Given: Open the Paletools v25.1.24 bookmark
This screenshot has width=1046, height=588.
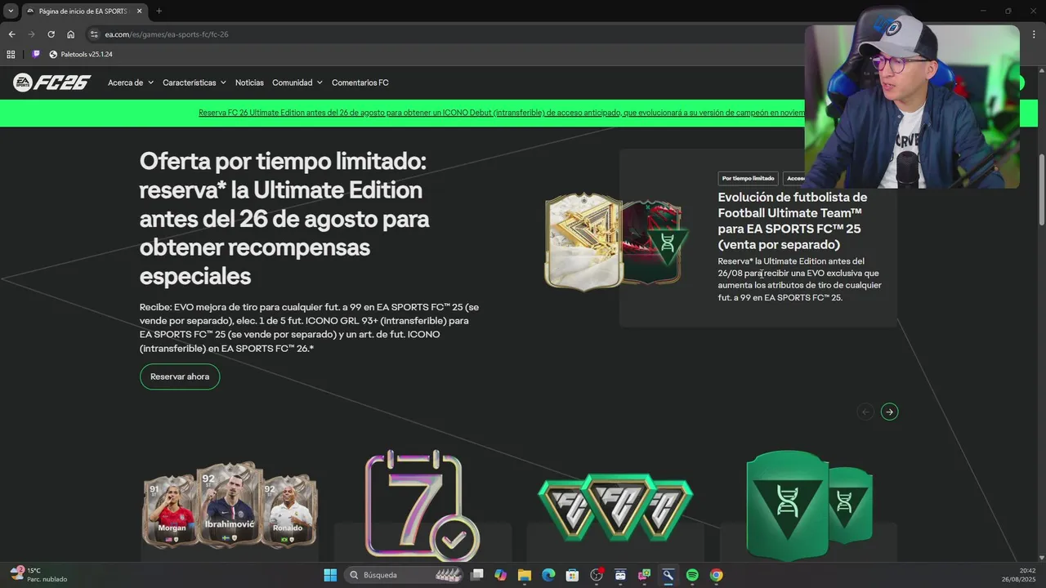Looking at the screenshot, I should tap(81, 54).
